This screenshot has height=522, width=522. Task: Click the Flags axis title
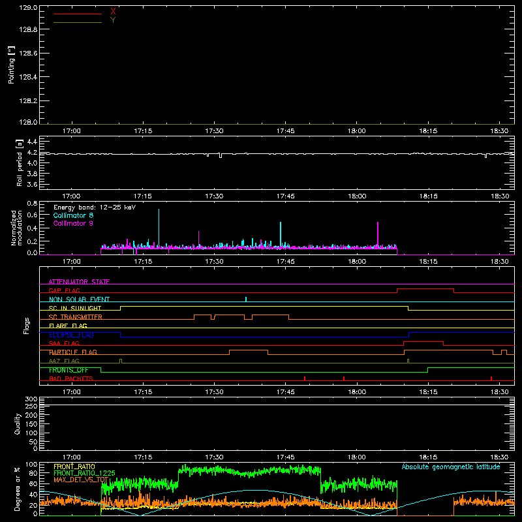coord(27,326)
